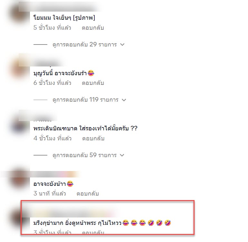This screenshot has height=242, width=248.
Task: Click the last rolling-laughing emoji in the highlighted comment
Action: click(x=168, y=223)
